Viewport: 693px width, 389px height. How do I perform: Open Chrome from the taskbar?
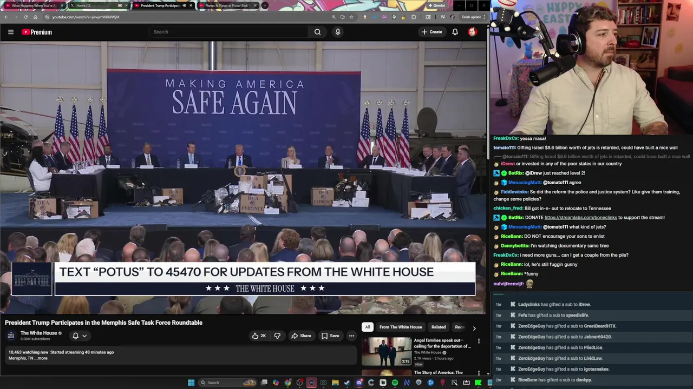coord(287,383)
